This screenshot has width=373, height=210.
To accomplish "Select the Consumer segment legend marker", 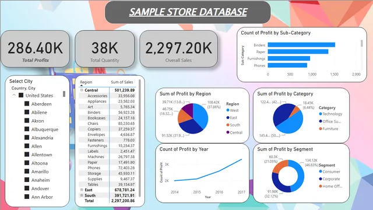I will pos(321,171).
